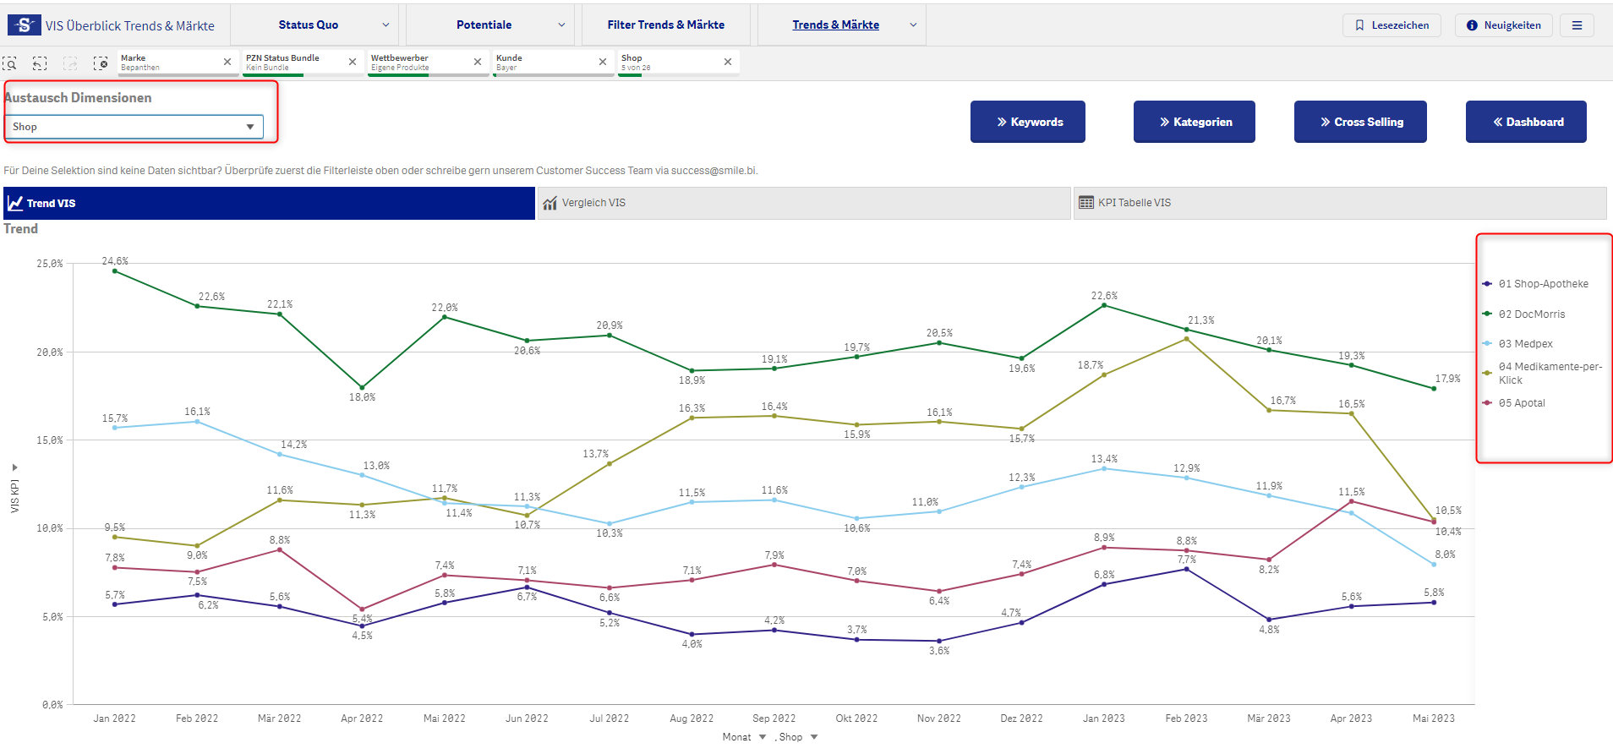Expand the Monat axis dropdown
Image resolution: width=1613 pixels, height=754 pixels.
(x=762, y=737)
